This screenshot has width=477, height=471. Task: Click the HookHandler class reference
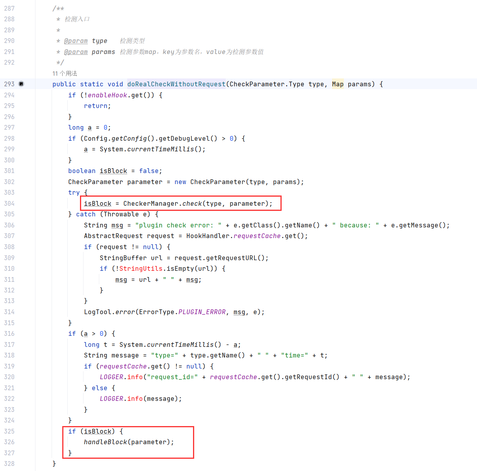pyautogui.click(x=208, y=236)
